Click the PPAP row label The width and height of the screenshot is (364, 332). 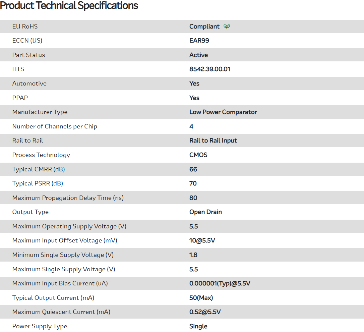[20, 98]
